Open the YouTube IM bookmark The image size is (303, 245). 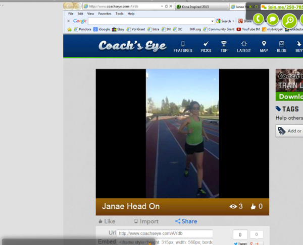[248, 29]
